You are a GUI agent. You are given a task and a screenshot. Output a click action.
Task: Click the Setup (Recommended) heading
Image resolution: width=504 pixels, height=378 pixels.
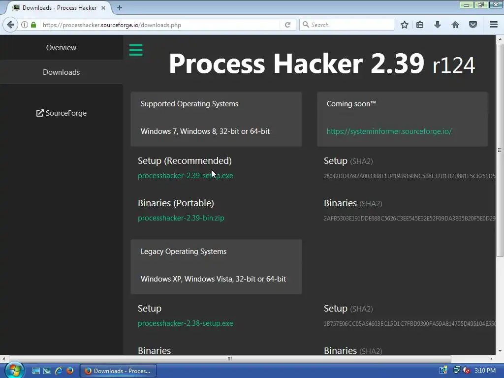[x=185, y=161]
